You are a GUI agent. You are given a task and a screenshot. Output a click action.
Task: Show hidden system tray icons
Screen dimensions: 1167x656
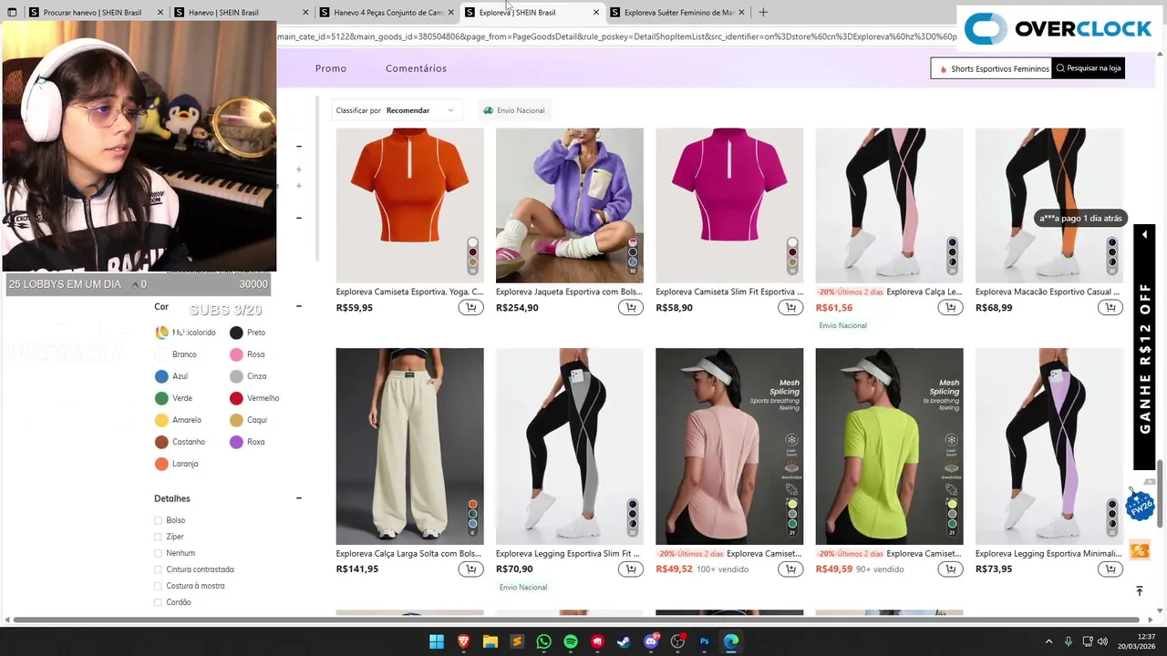(1048, 641)
